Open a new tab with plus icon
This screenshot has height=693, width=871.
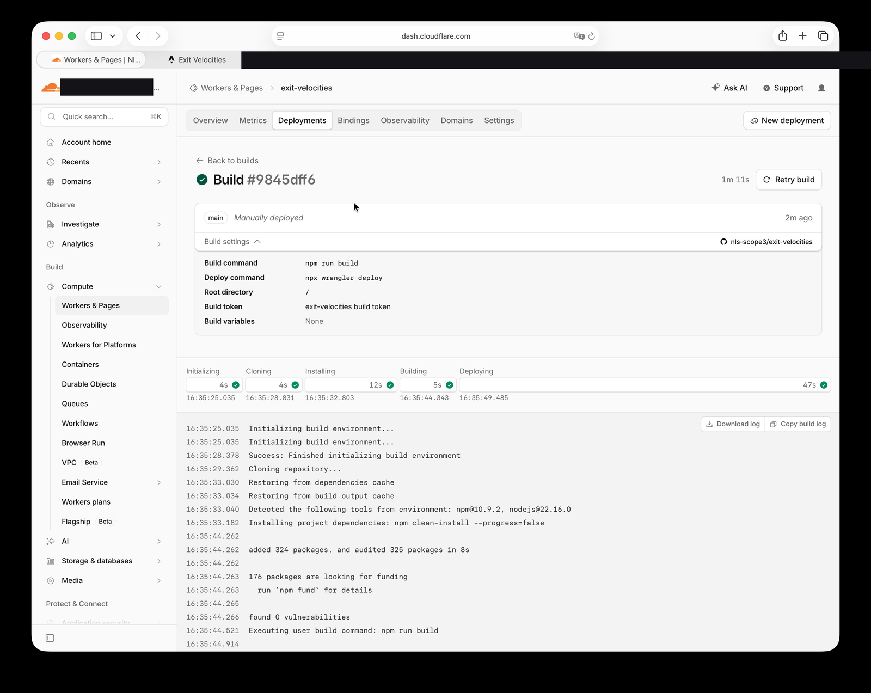click(802, 36)
